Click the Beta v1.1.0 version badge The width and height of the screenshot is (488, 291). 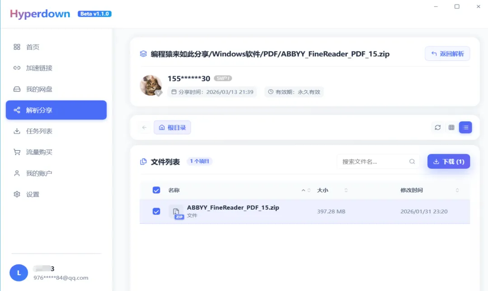point(94,14)
